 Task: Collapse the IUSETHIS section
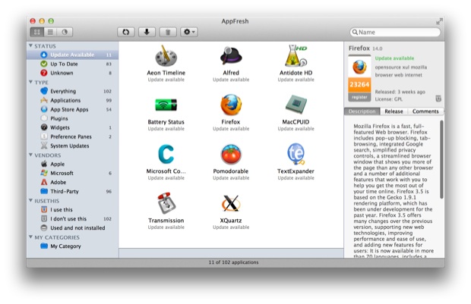click(30, 201)
